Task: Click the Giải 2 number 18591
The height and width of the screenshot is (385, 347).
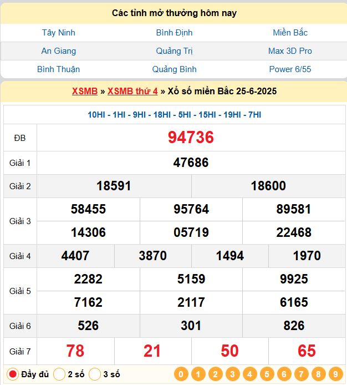Action: (114, 186)
